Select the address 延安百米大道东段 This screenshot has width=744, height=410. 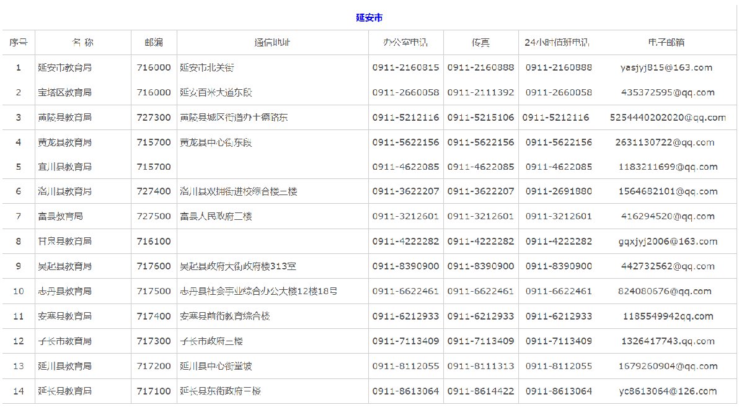click(216, 92)
